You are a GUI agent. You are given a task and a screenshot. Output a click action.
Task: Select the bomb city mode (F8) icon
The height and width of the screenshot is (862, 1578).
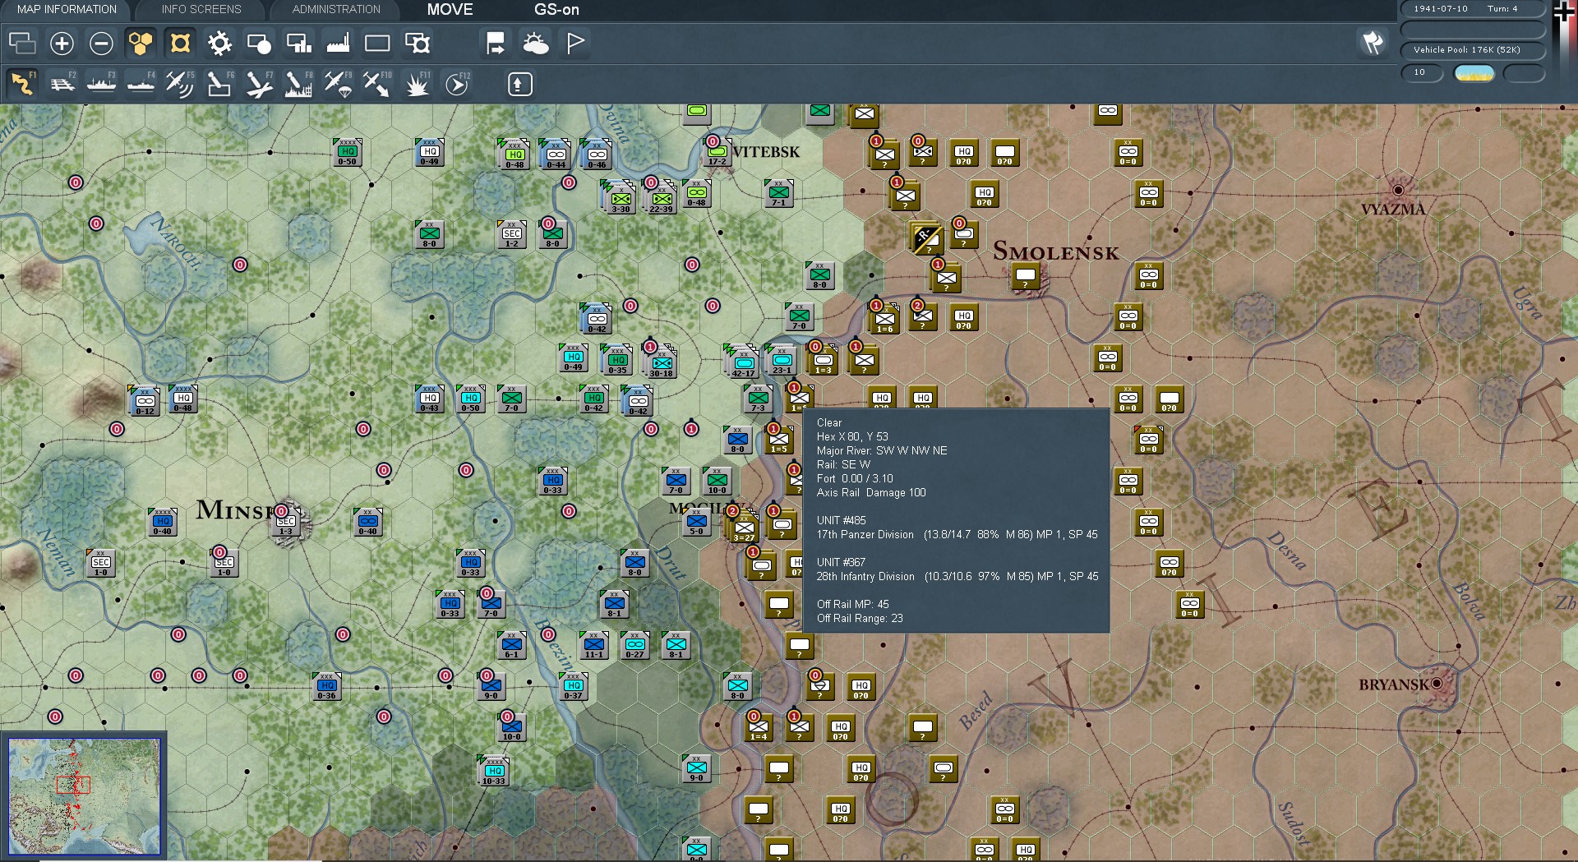(298, 85)
